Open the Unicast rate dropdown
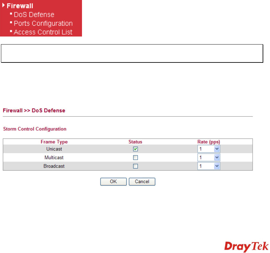 [209, 149]
